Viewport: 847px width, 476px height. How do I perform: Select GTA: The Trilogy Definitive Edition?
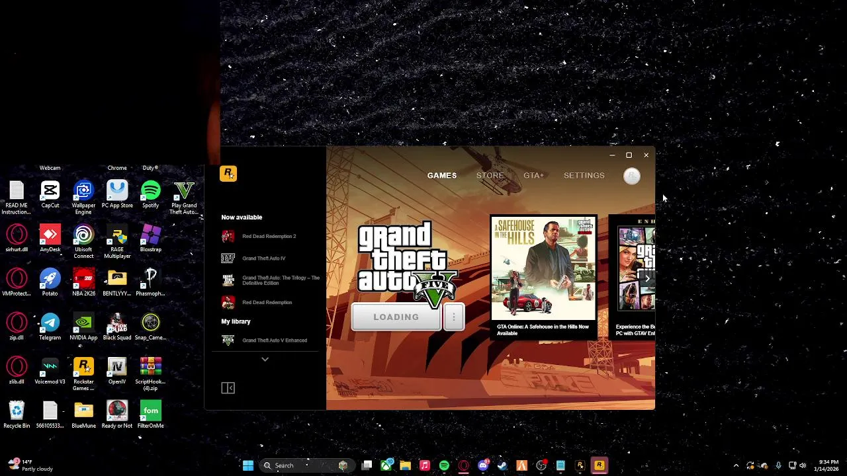(x=271, y=280)
